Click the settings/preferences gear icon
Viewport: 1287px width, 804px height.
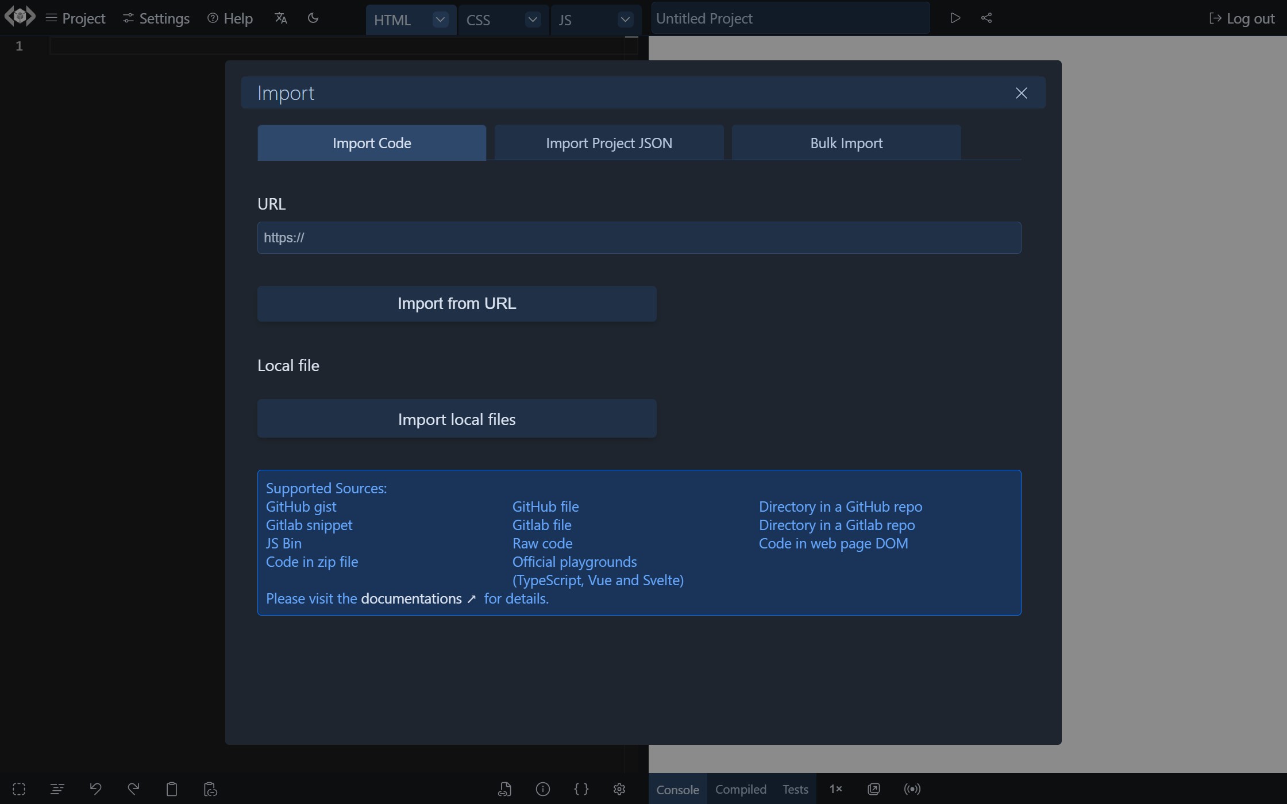click(x=619, y=788)
